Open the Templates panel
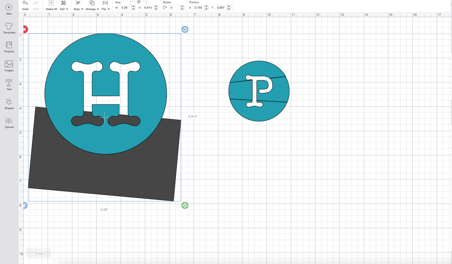This screenshot has width=452, height=264. 9,28
